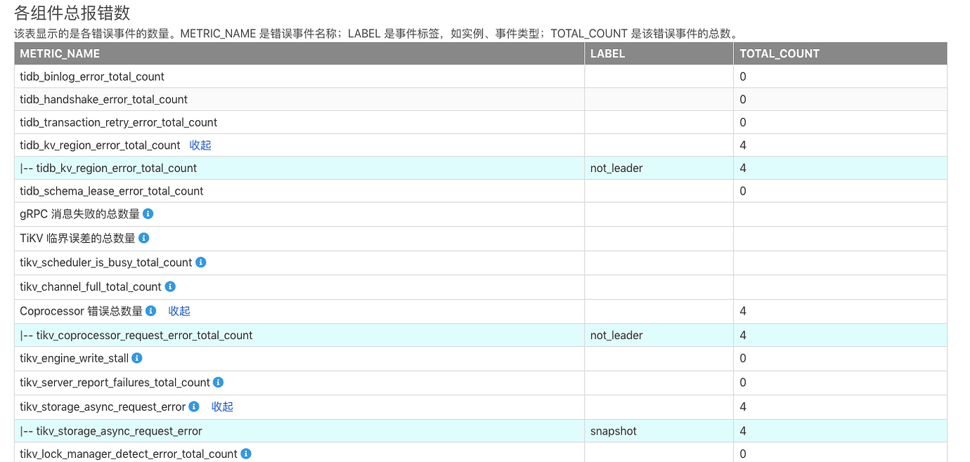Click the 各组件总报错数 section heading
The image size is (970, 462).
click(x=72, y=13)
